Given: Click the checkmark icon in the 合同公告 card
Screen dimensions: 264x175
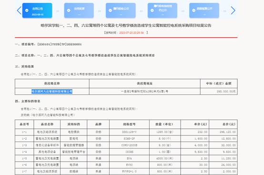Looking at the screenshot, I should pos(27,10).
